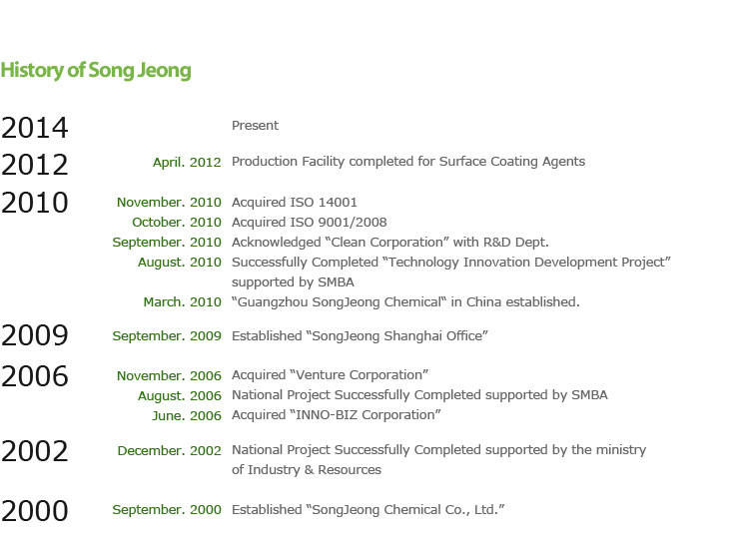Click the Acquired INNO-BIZ Corporation entry
Screen dimensions: 737x551
click(337, 415)
